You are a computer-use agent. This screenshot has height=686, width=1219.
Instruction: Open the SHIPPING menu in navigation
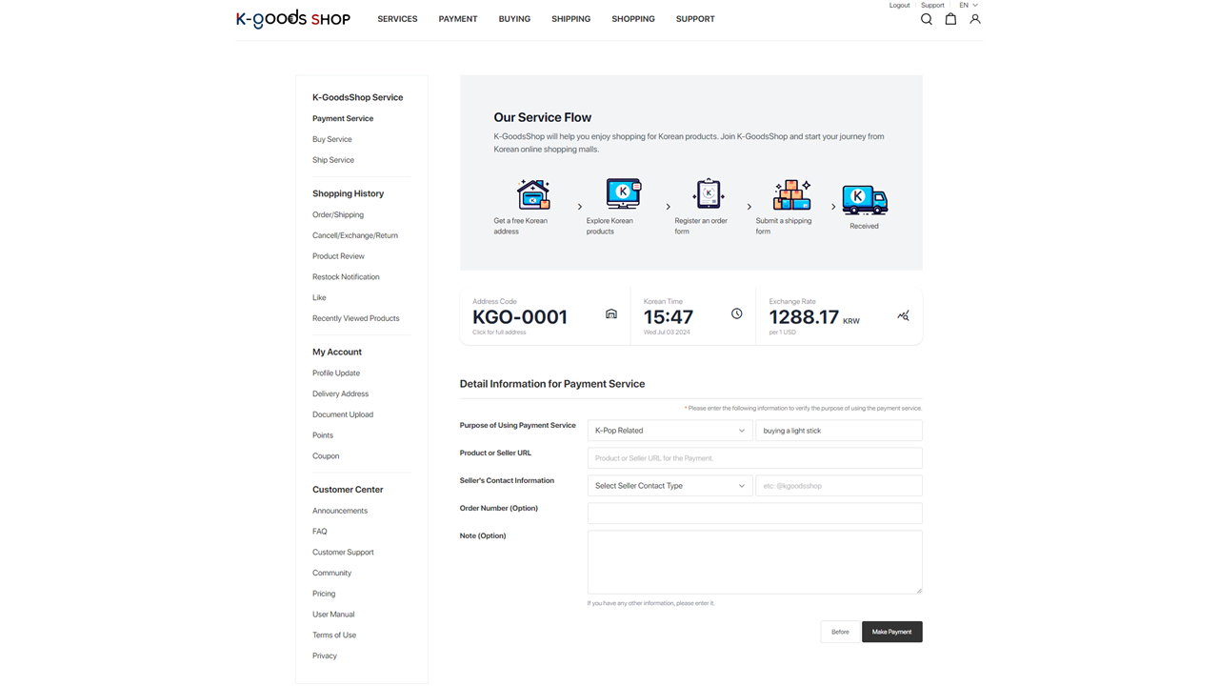pyautogui.click(x=570, y=19)
